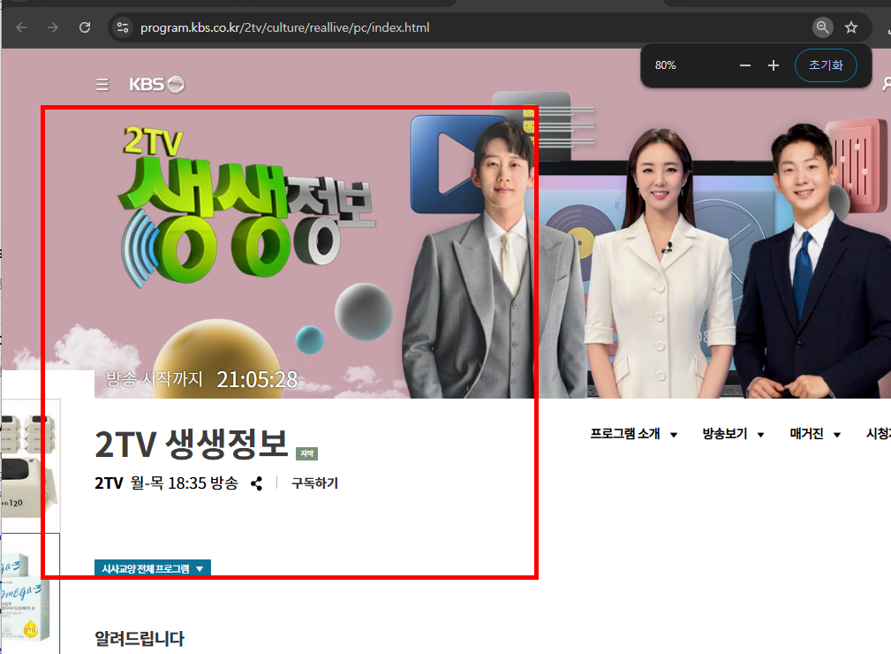Go back using the browser back arrow

coord(19,27)
